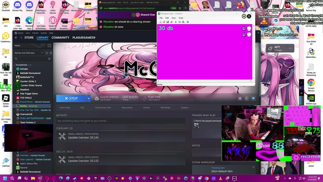
Task: Select Counter-Strike 2 in library
Action: coord(28,81)
